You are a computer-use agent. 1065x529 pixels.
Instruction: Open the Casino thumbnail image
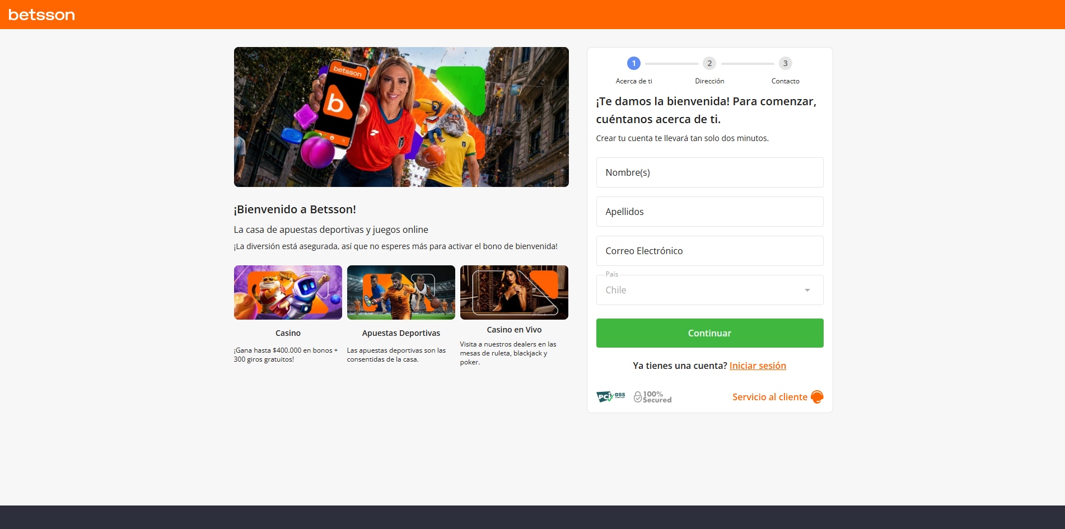[288, 292]
